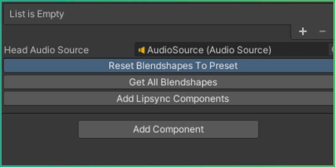Screen dimensions: 335x167
Task: Click the strip above the 'List is Empty' box
Action: (x=167, y=3)
